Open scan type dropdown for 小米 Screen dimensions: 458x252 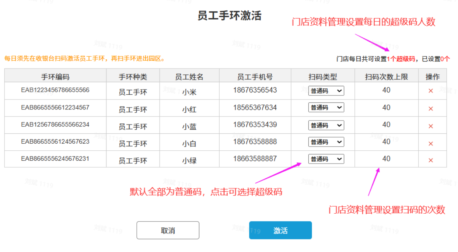[326, 91]
